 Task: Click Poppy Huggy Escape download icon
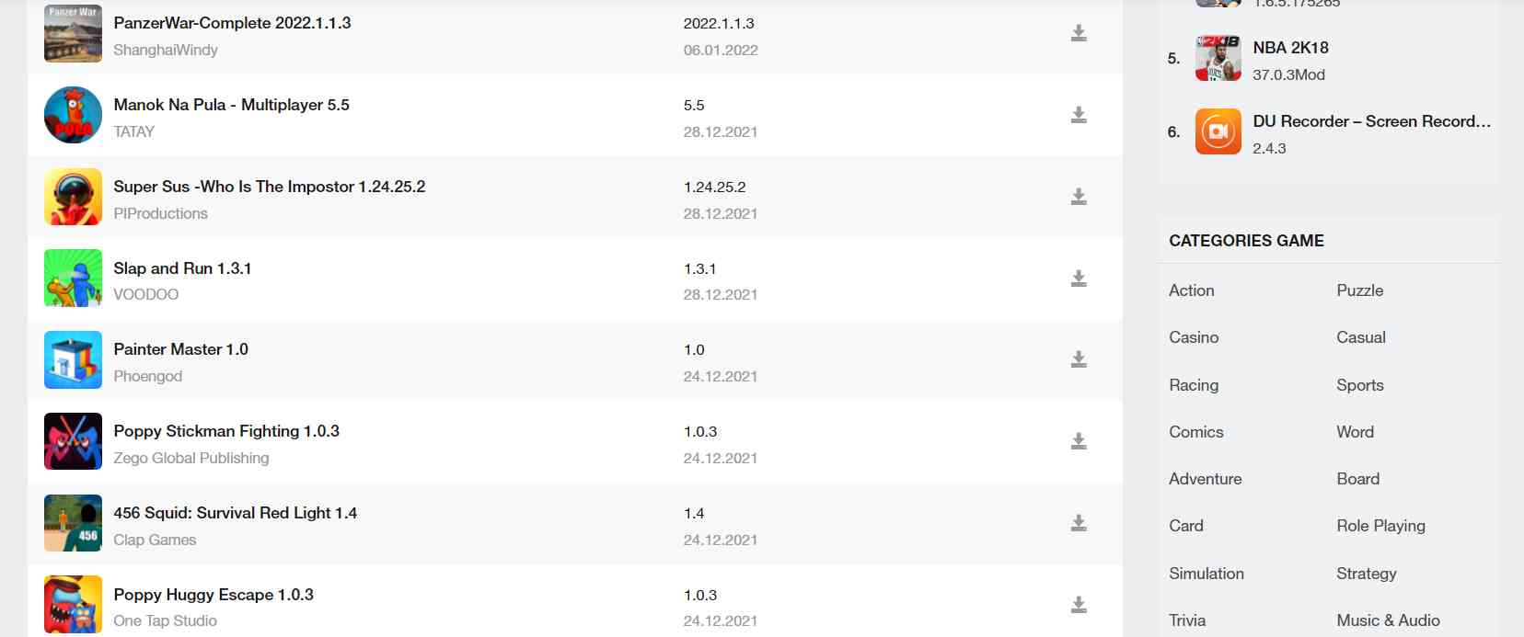click(1079, 606)
